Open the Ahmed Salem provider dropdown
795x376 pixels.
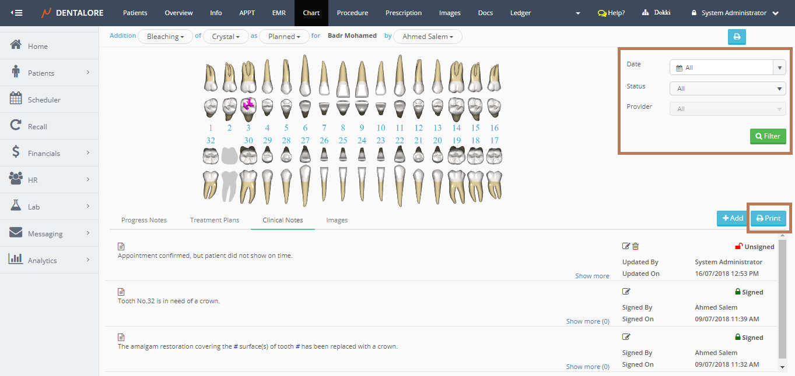(x=428, y=37)
